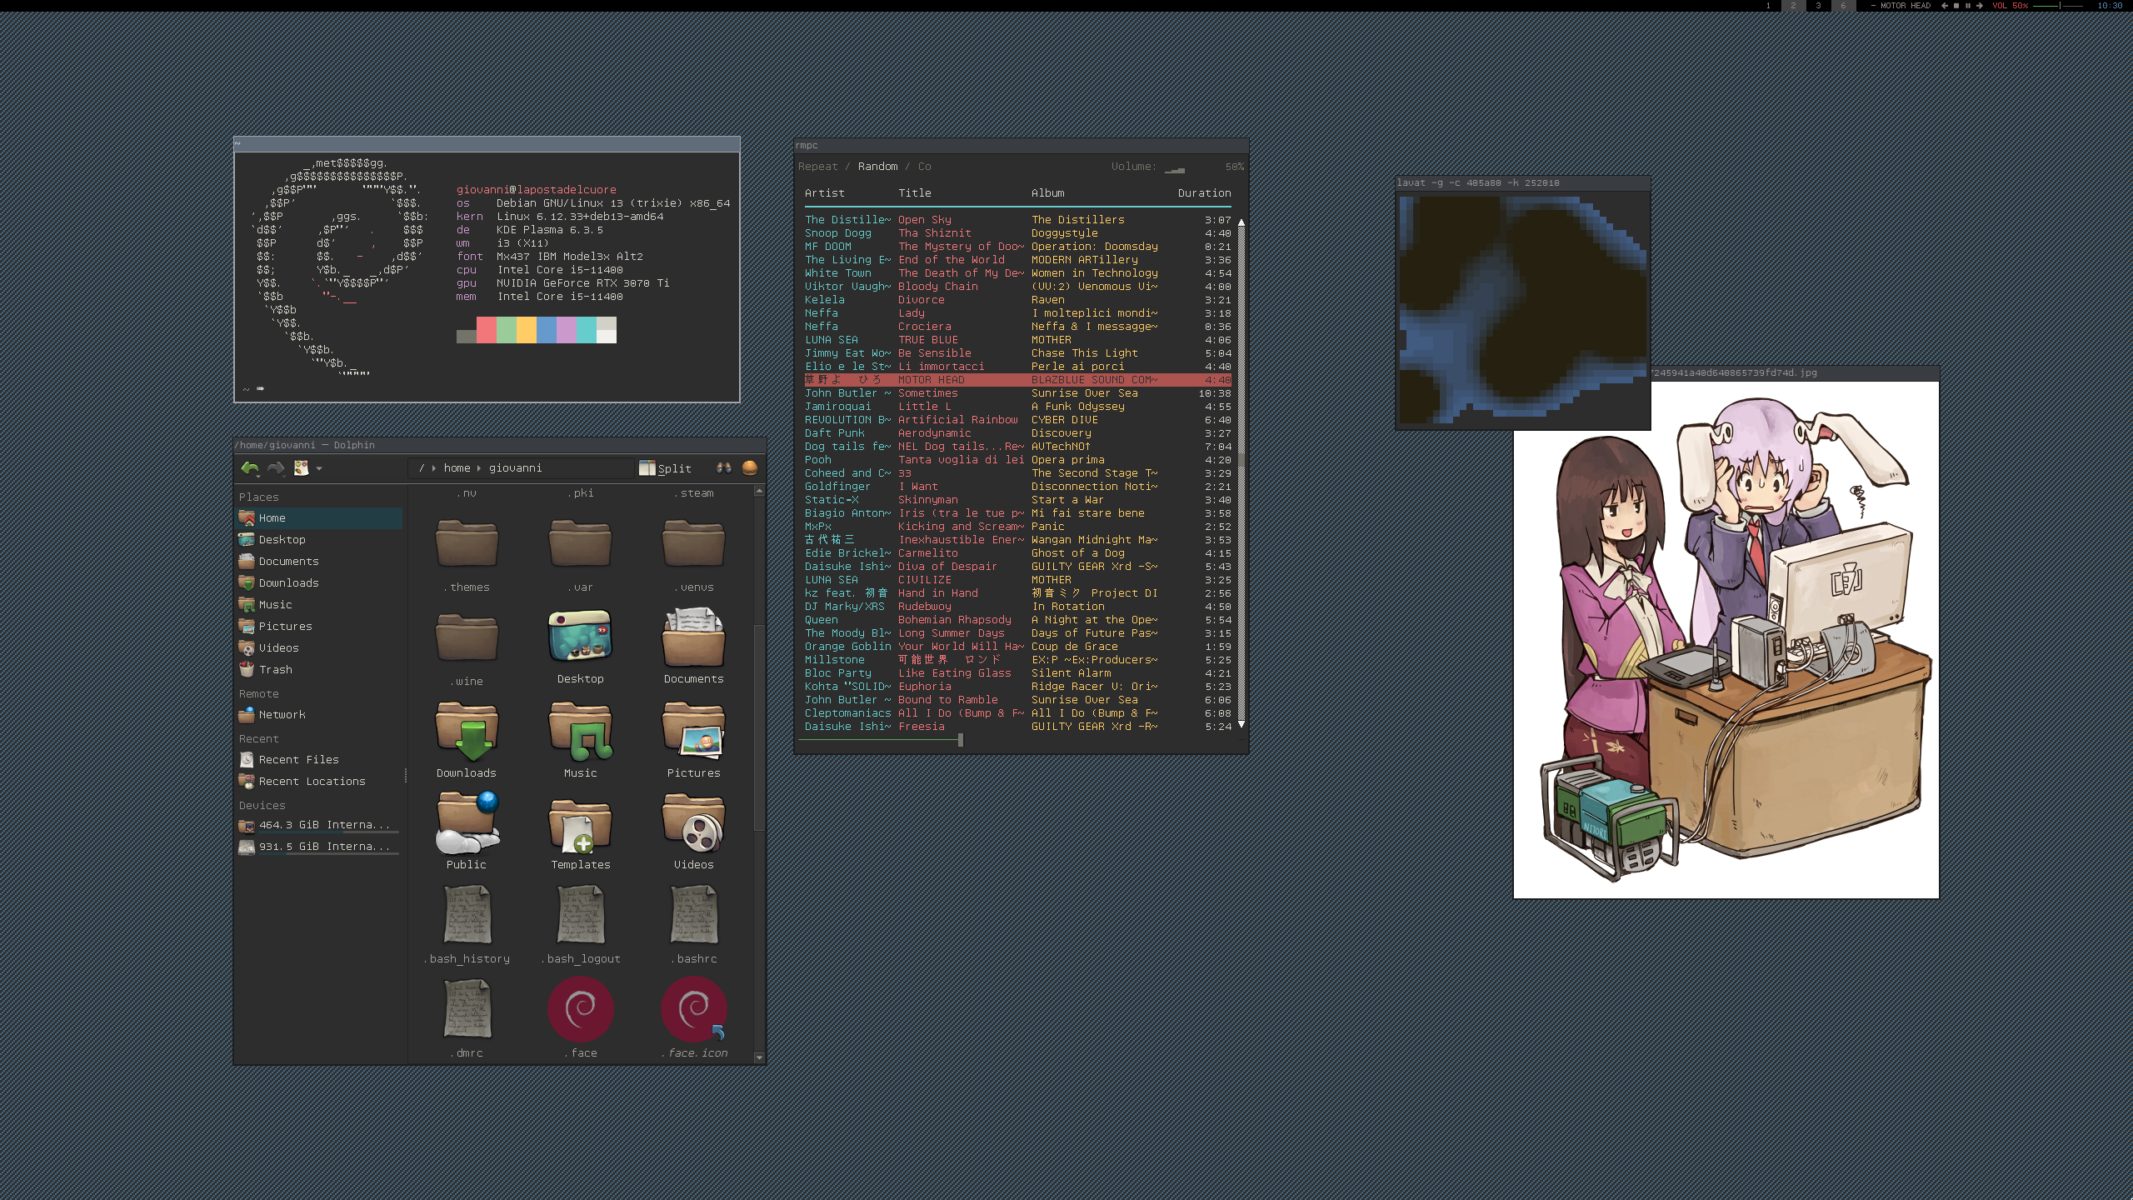This screenshot has width=2133, height=1200.
Task: Toggle Random mode in rmpc
Action: [x=878, y=167]
